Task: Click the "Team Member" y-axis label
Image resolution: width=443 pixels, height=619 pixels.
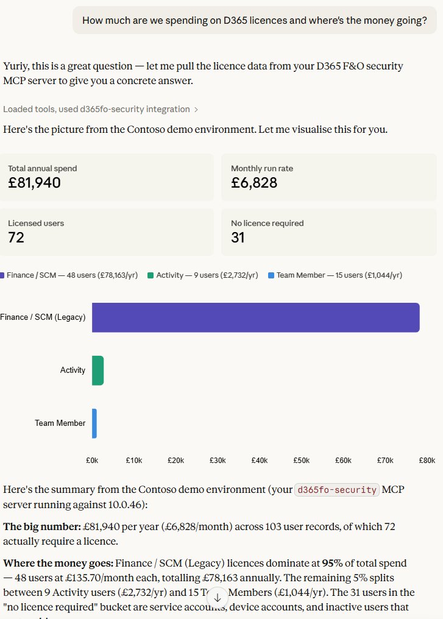Action: 60,423
